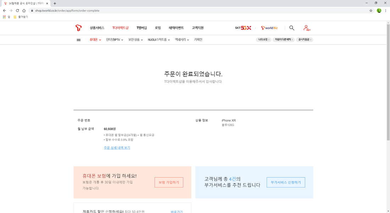
Task: Open the apps grid in bookmarks bar
Action: click(x=4, y=17)
